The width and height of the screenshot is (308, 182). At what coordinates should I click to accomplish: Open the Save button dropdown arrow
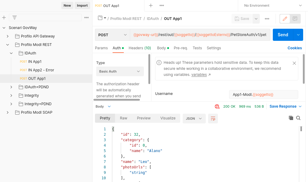pyautogui.click(x=256, y=19)
